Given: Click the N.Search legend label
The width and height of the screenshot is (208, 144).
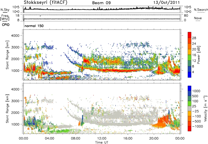Looking at the screenshot, I should pos(201,10).
